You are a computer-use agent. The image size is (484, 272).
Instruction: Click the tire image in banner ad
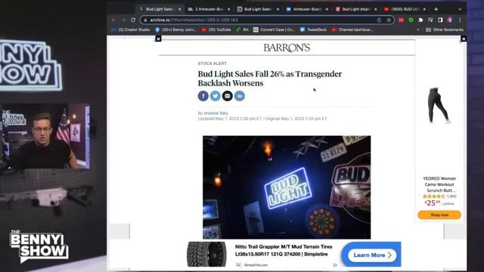206,254
